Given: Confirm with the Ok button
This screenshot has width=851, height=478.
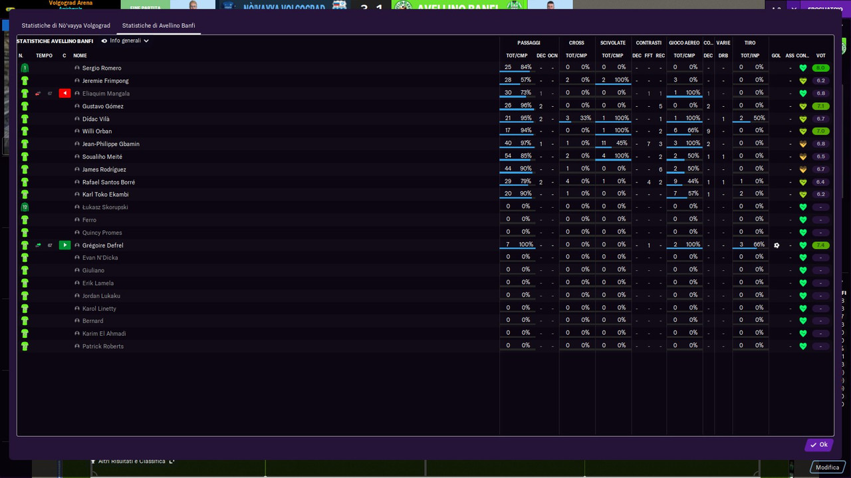Looking at the screenshot, I should click(819, 445).
